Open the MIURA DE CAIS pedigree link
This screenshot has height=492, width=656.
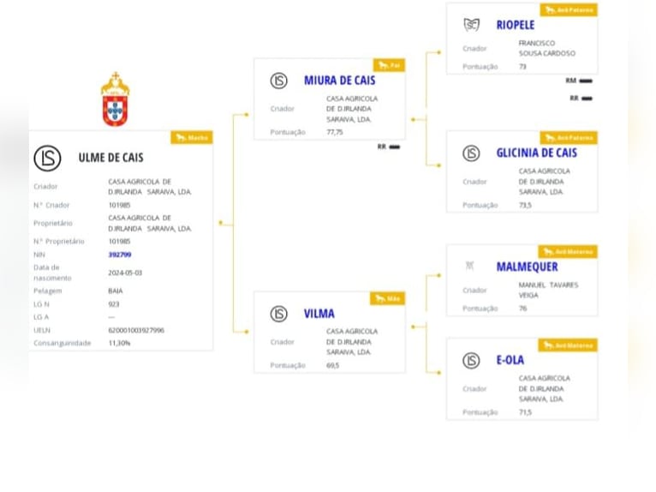tap(339, 81)
